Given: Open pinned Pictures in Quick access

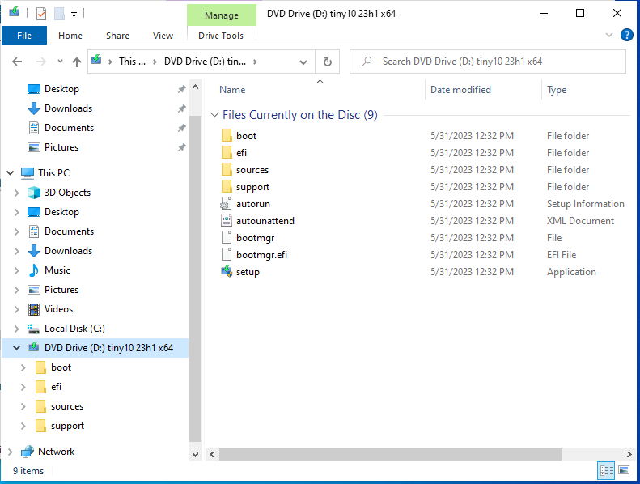Looking at the screenshot, I should [61, 147].
